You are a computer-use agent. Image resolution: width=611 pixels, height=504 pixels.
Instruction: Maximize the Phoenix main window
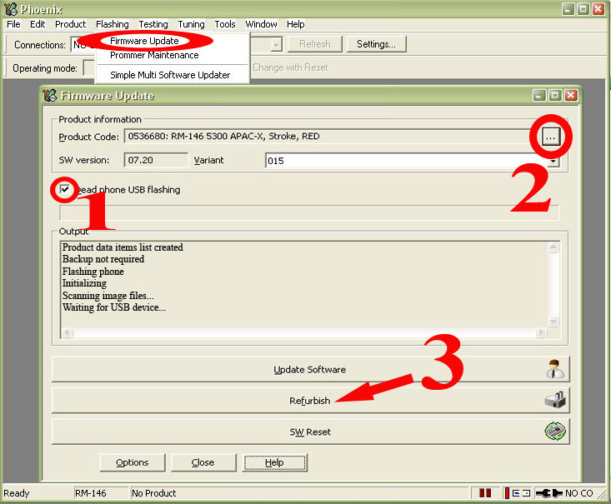coord(583,9)
